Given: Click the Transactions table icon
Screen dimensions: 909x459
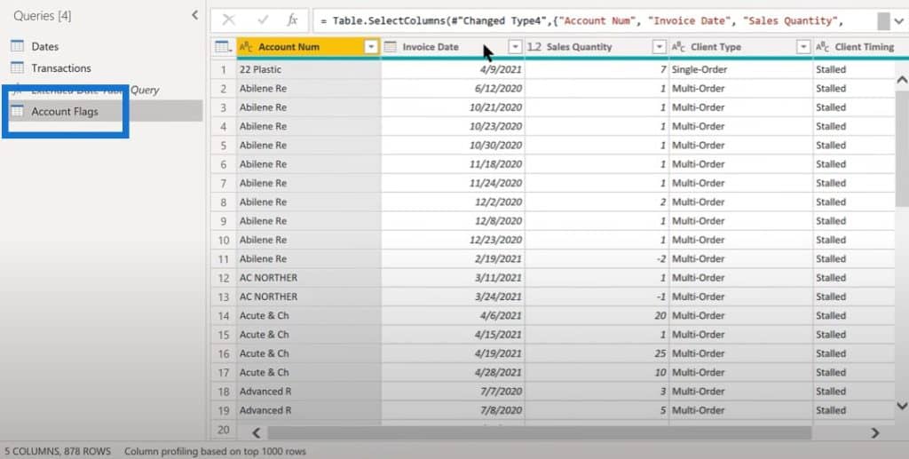Looking at the screenshot, I should tap(18, 67).
